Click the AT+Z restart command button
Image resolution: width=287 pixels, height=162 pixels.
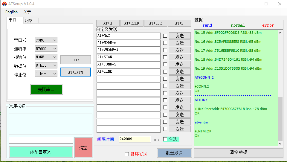tap(179, 23)
